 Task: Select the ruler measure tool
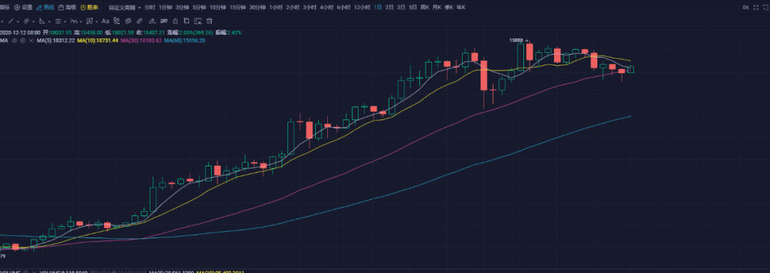140,21
